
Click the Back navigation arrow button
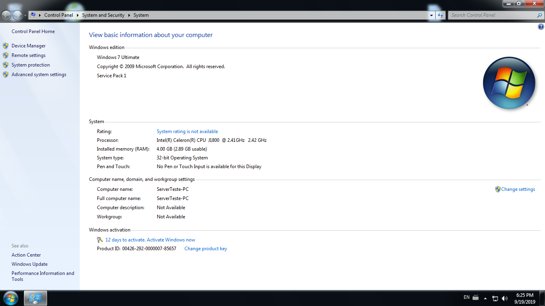click(6, 15)
